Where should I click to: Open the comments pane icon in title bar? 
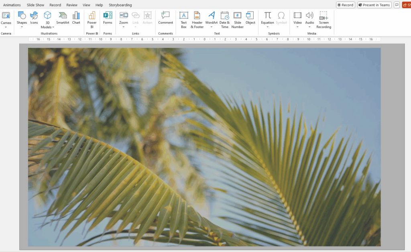point(397,5)
